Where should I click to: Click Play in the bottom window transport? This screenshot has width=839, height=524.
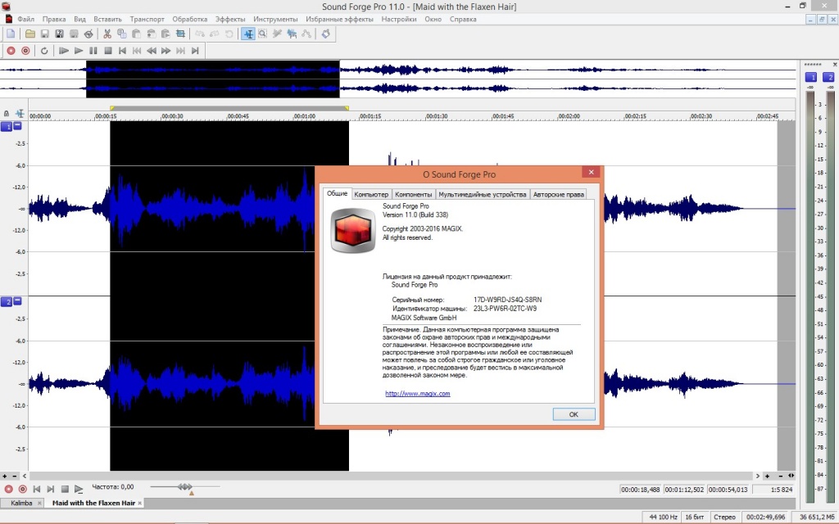[79, 489]
